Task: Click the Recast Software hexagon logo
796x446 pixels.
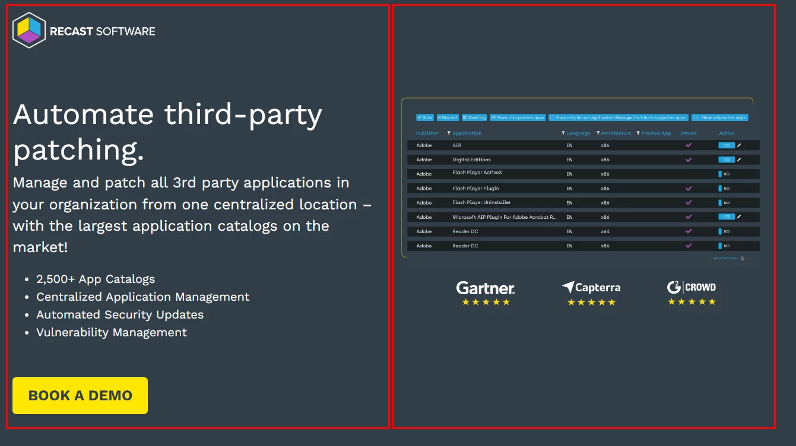Action: pos(29,30)
